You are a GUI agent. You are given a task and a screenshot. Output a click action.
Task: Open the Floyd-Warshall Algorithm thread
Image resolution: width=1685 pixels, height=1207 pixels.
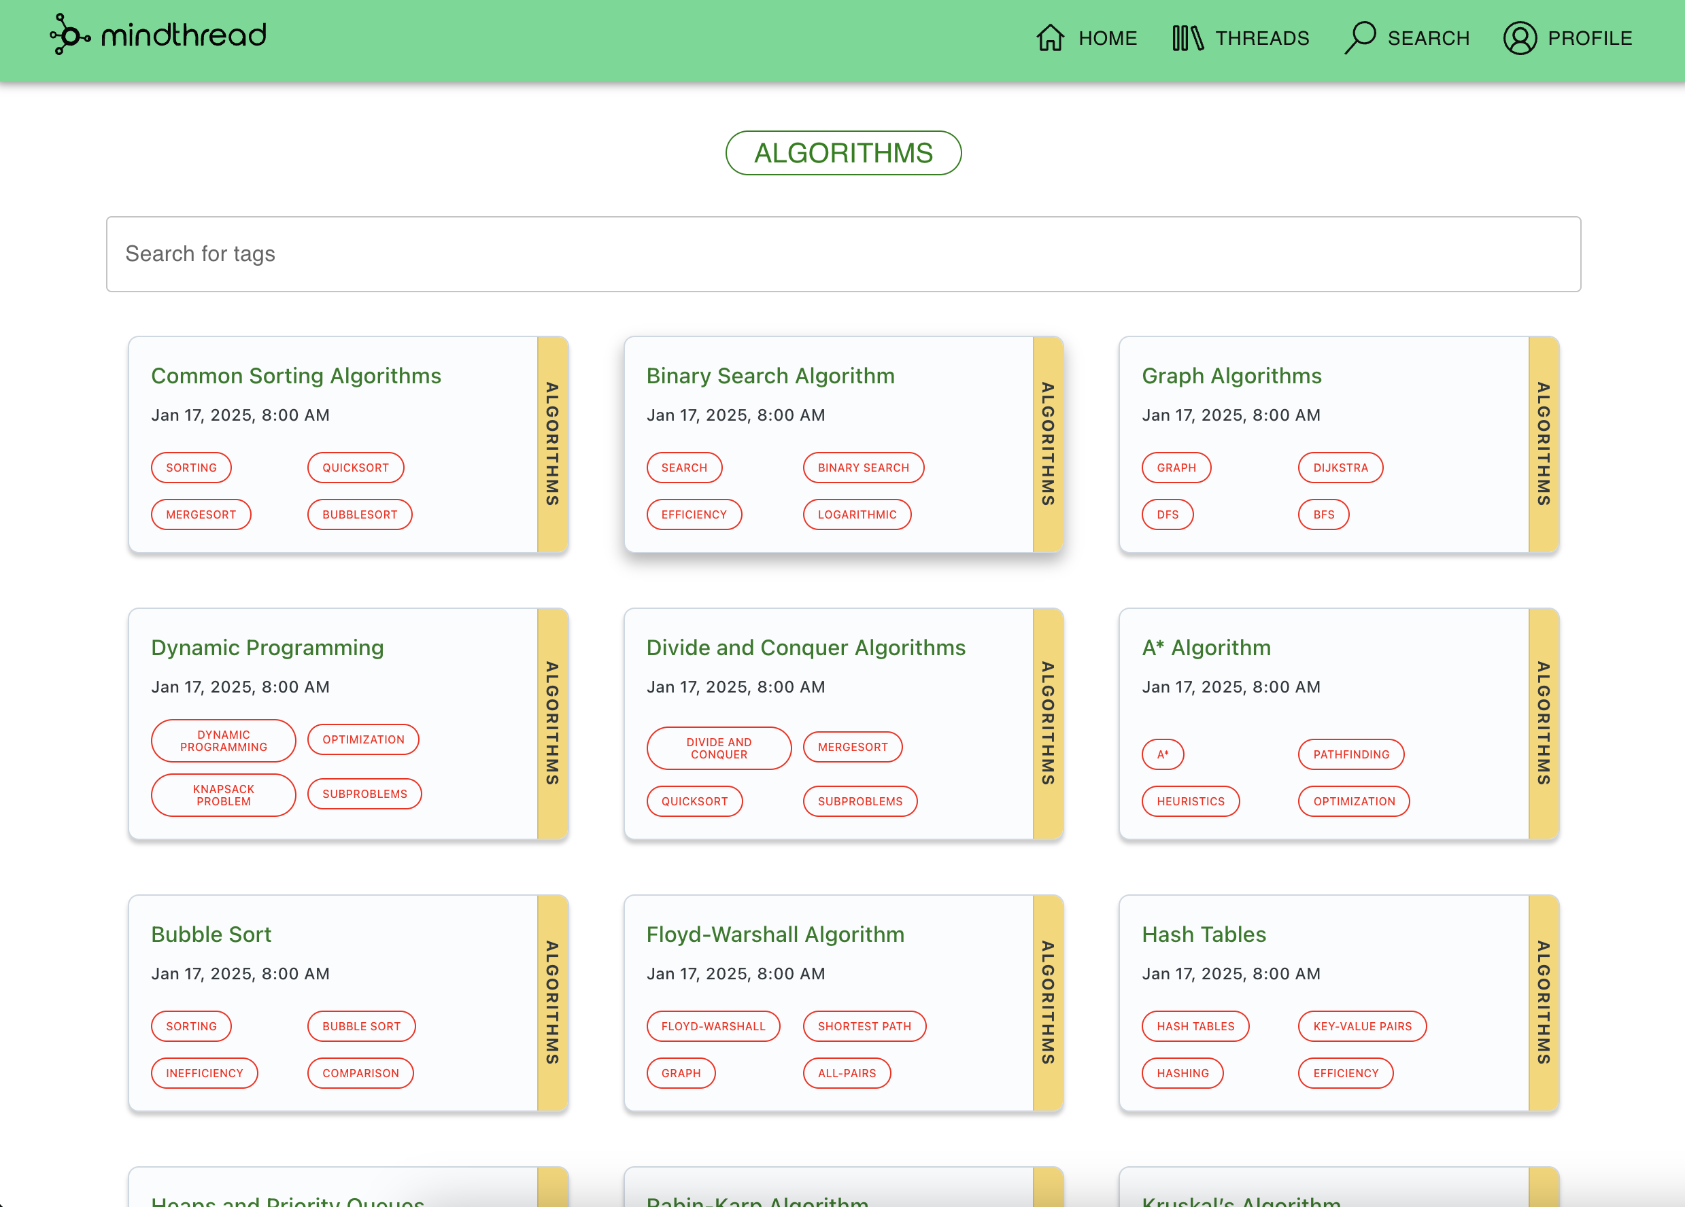pyautogui.click(x=775, y=934)
